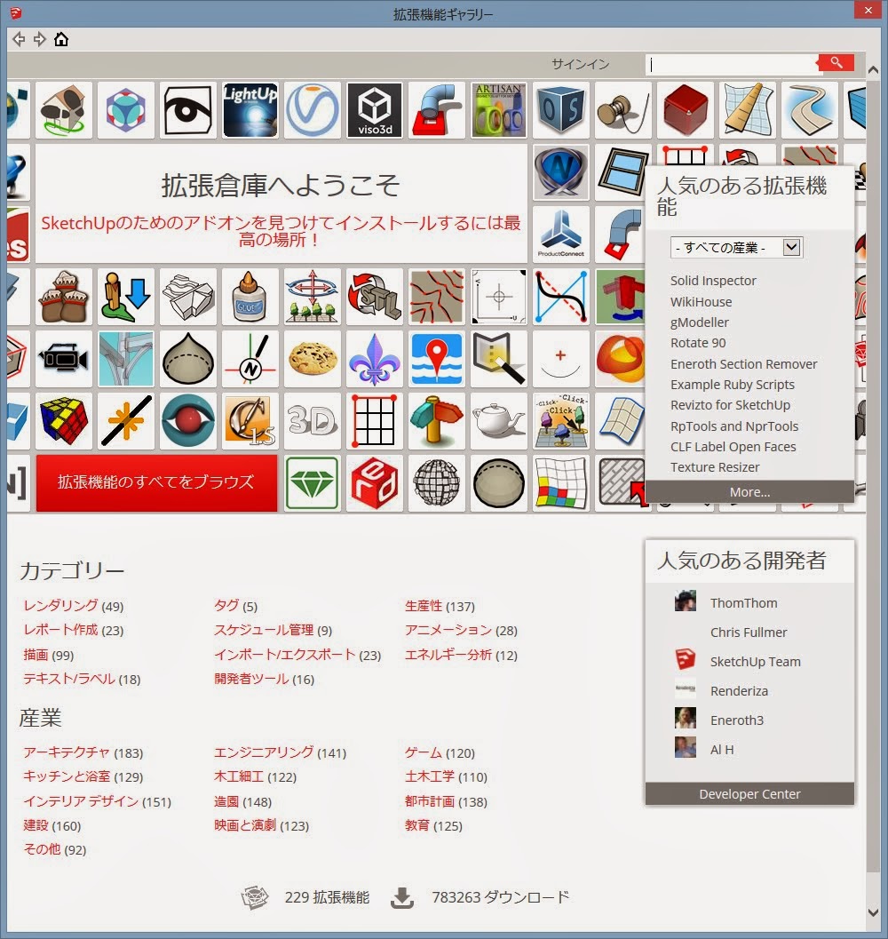The image size is (888, 939).
Task: Select the glue bottle extension icon
Action: (x=250, y=297)
